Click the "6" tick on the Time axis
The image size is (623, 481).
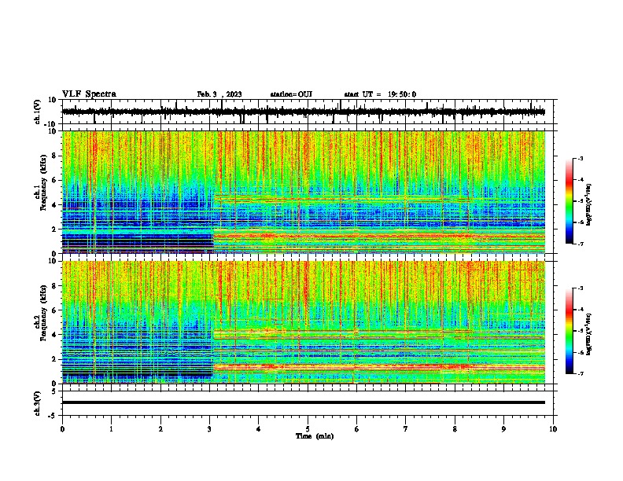coord(357,429)
